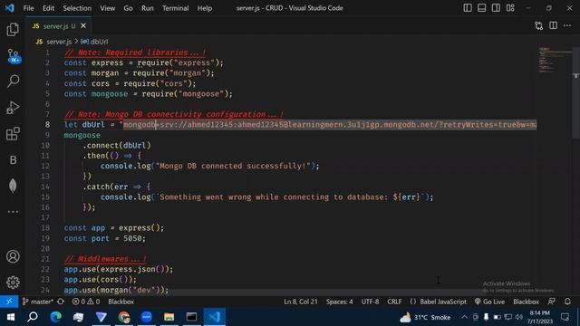The width and height of the screenshot is (580, 326).
Task: Open the View menu
Action: (x=107, y=8)
